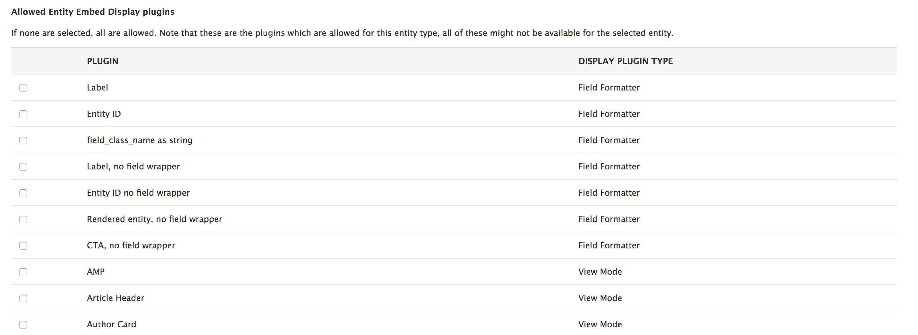The width and height of the screenshot is (918, 335).
Task: Select the Article Header view mode checkbox
Action: click(23, 299)
